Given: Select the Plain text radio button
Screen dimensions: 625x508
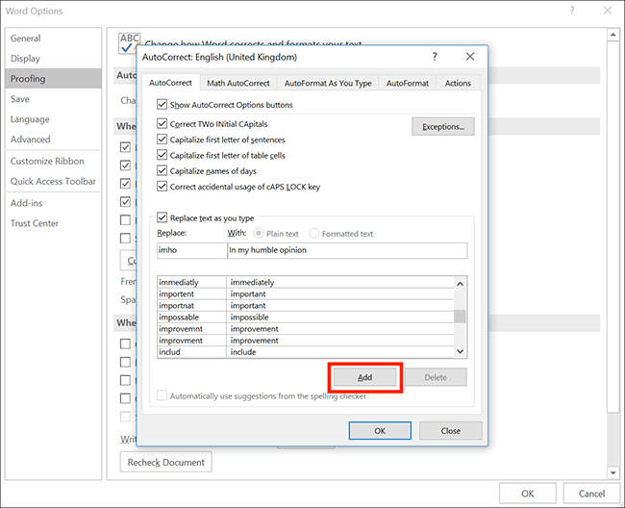Looking at the screenshot, I should tap(259, 233).
